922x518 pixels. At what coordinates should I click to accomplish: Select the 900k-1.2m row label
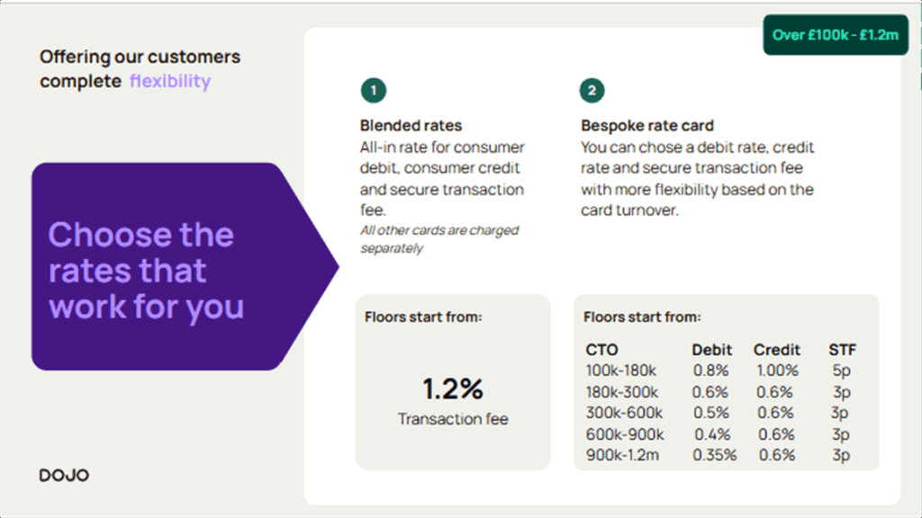coord(622,455)
